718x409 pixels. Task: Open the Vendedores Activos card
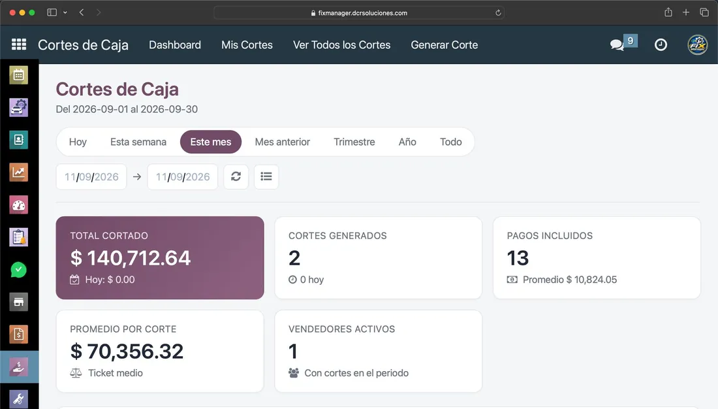pyautogui.click(x=378, y=352)
